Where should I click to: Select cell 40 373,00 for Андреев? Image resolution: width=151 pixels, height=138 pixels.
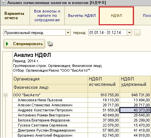pos(135,110)
